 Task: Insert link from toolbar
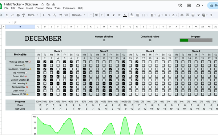coord(182,15)
